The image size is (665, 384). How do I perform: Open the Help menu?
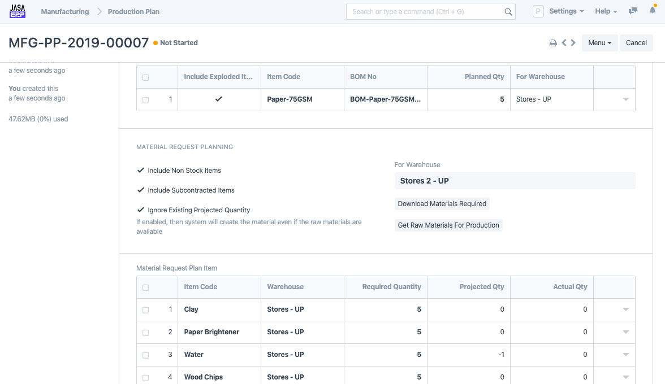(606, 11)
